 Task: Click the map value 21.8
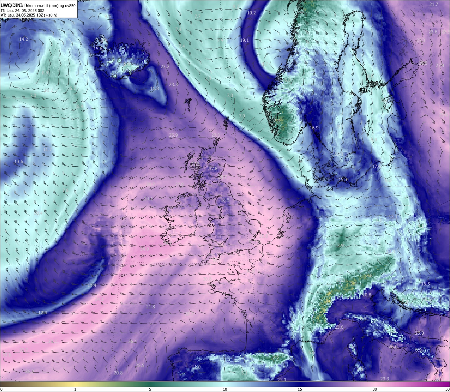click(x=150, y=307)
